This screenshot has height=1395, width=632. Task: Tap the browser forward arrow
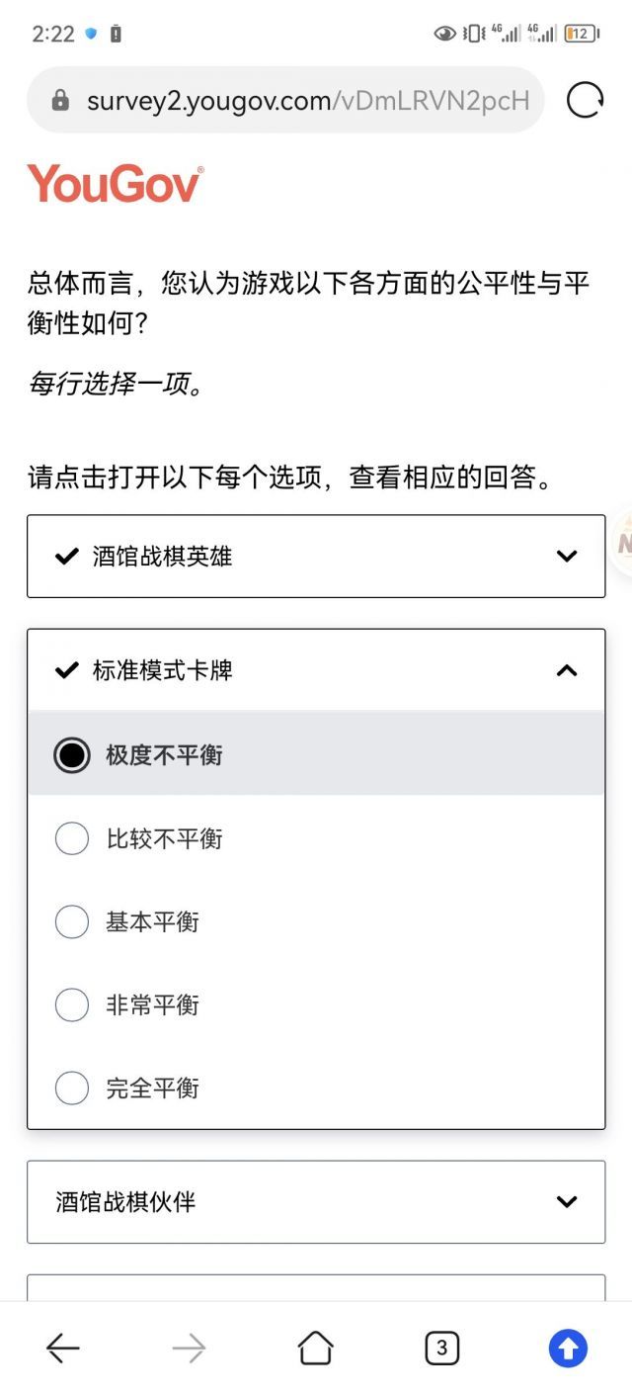[x=189, y=1348]
